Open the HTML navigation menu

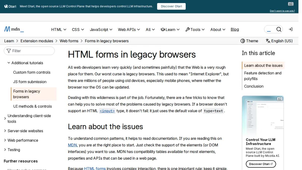(59, 29)
